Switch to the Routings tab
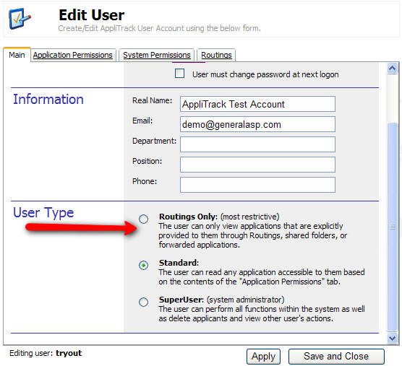402x366 pixels. click(x=216, y=55)
